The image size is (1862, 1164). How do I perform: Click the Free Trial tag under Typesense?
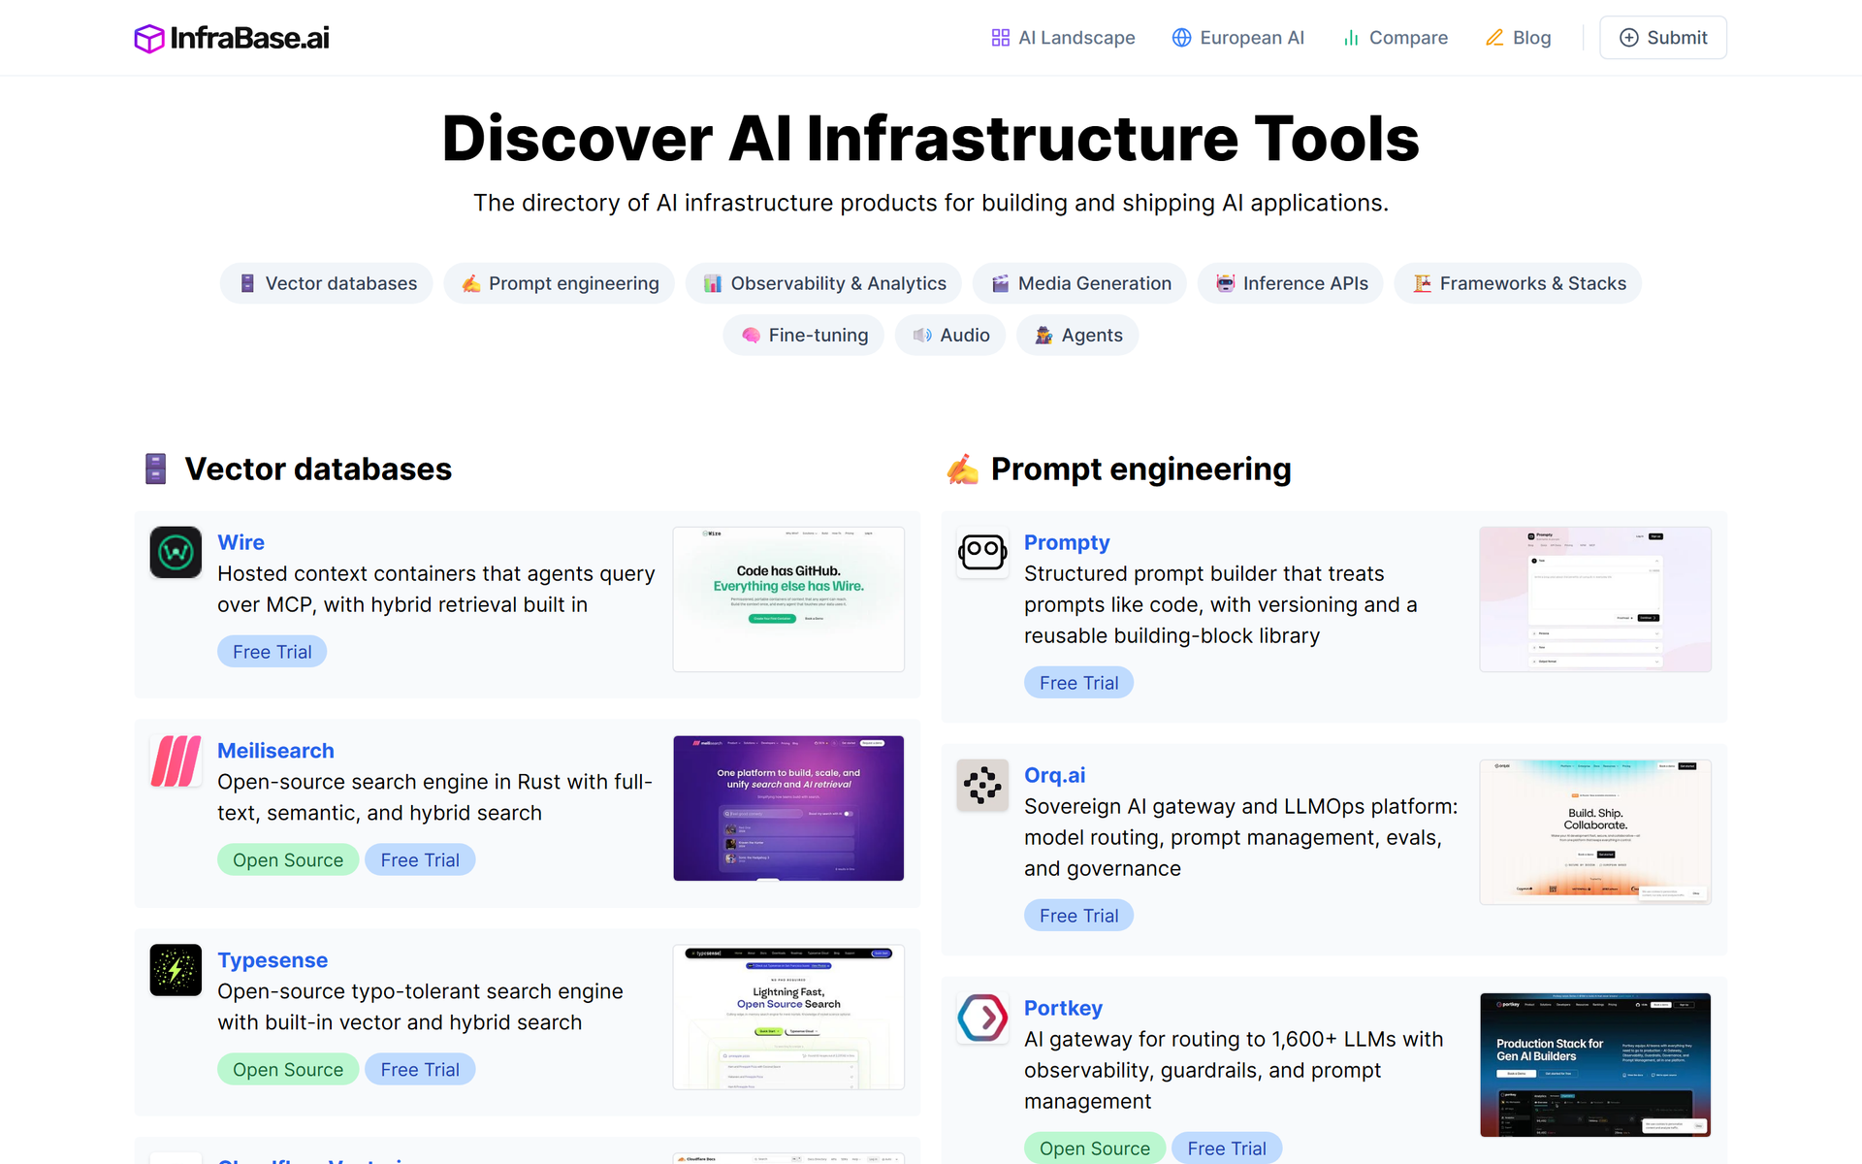coord(420,1070)
